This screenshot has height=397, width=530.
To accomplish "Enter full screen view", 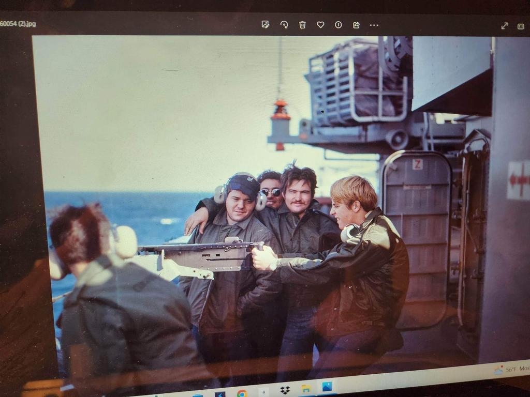I will [x=504, y=26].
